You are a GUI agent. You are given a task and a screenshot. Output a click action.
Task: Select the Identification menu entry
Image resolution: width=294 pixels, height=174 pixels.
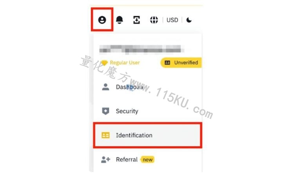pyautogui.click(x=147, y=135)
